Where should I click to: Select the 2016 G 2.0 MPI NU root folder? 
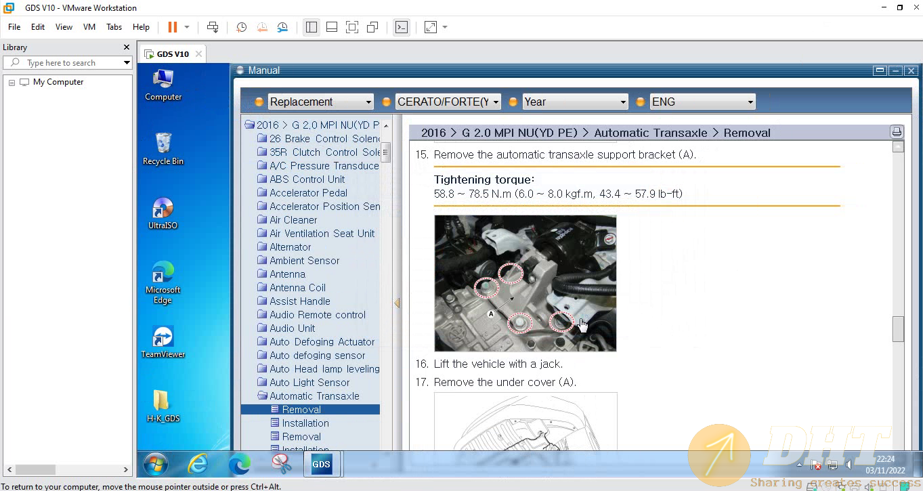tap(312, 125)
